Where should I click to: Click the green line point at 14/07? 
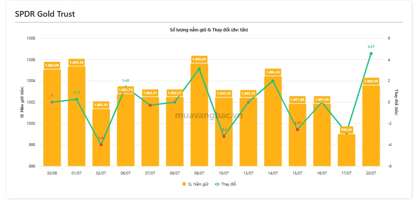pyautogui.click(x=273, y=81)
